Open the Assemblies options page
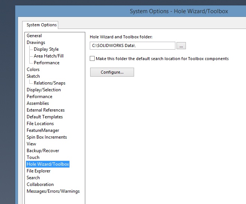Viewport: 246px width, 204px height. click(x=38, y=103)
